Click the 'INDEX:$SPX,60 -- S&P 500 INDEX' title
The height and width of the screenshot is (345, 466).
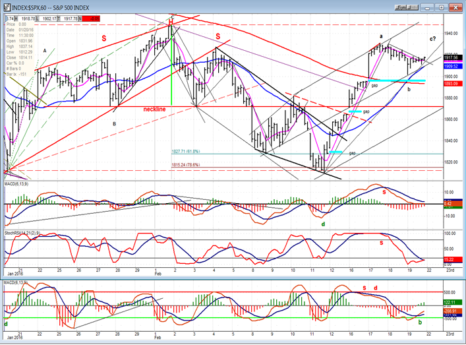coord(51,8)
